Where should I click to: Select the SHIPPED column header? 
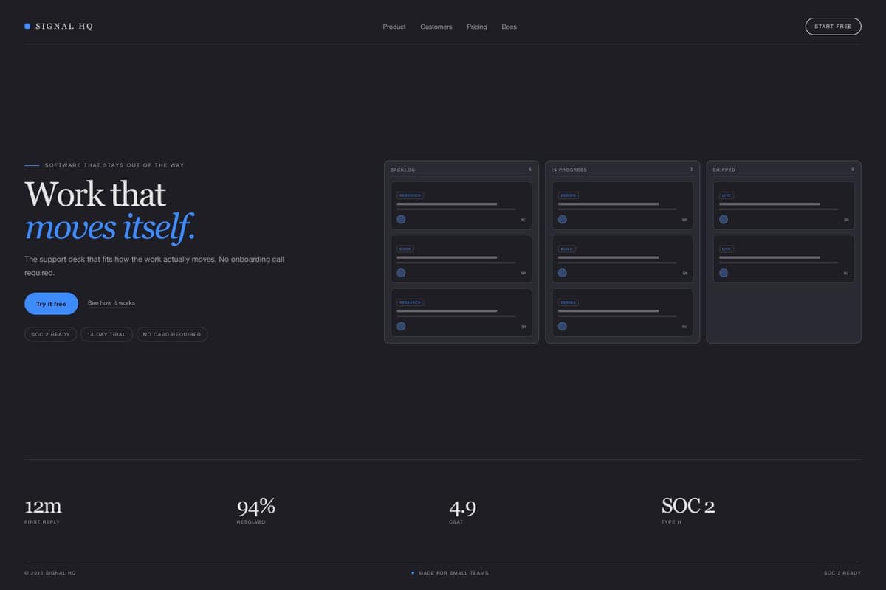coord(724,170)
